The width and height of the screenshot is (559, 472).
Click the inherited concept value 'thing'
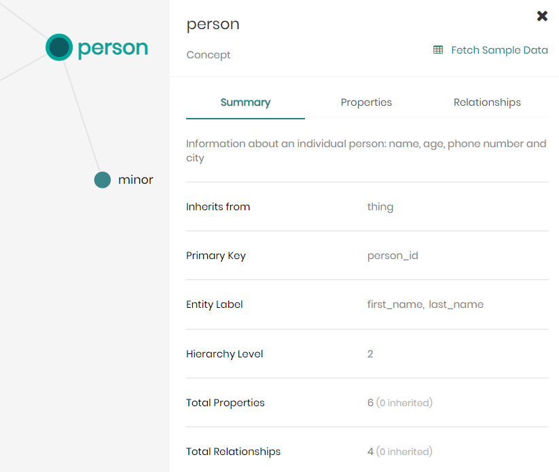(380, 207)
